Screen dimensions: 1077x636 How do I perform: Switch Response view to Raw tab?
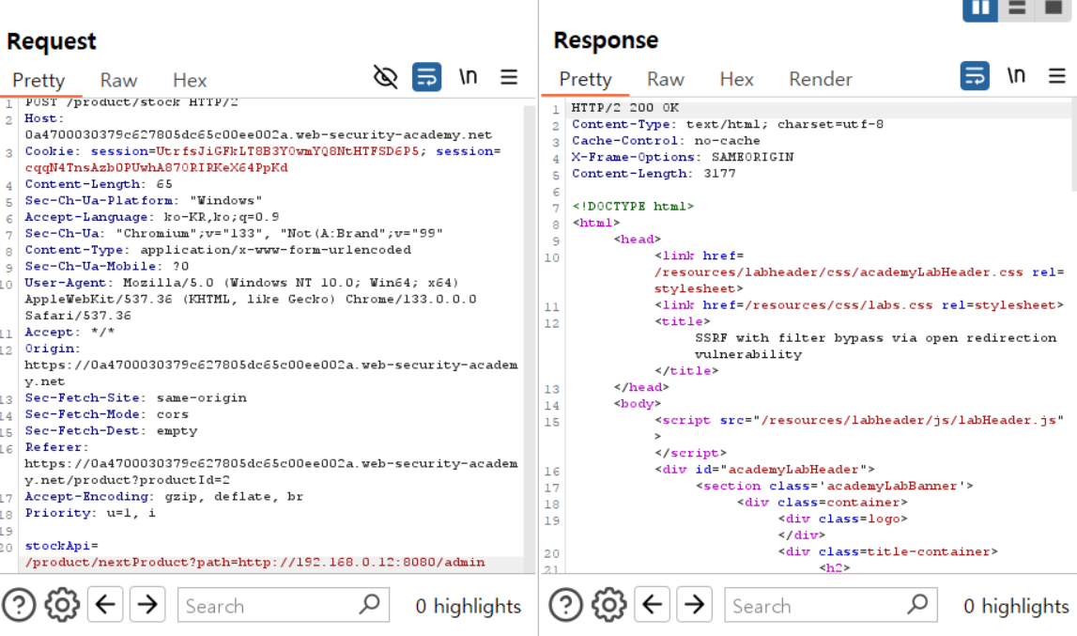(666, 79)
